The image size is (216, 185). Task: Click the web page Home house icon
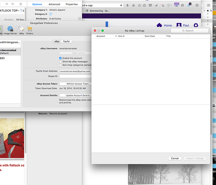point(159,25)
